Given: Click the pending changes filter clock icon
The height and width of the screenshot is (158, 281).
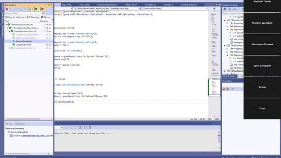Looking at the screenshot, I should 230,9.
